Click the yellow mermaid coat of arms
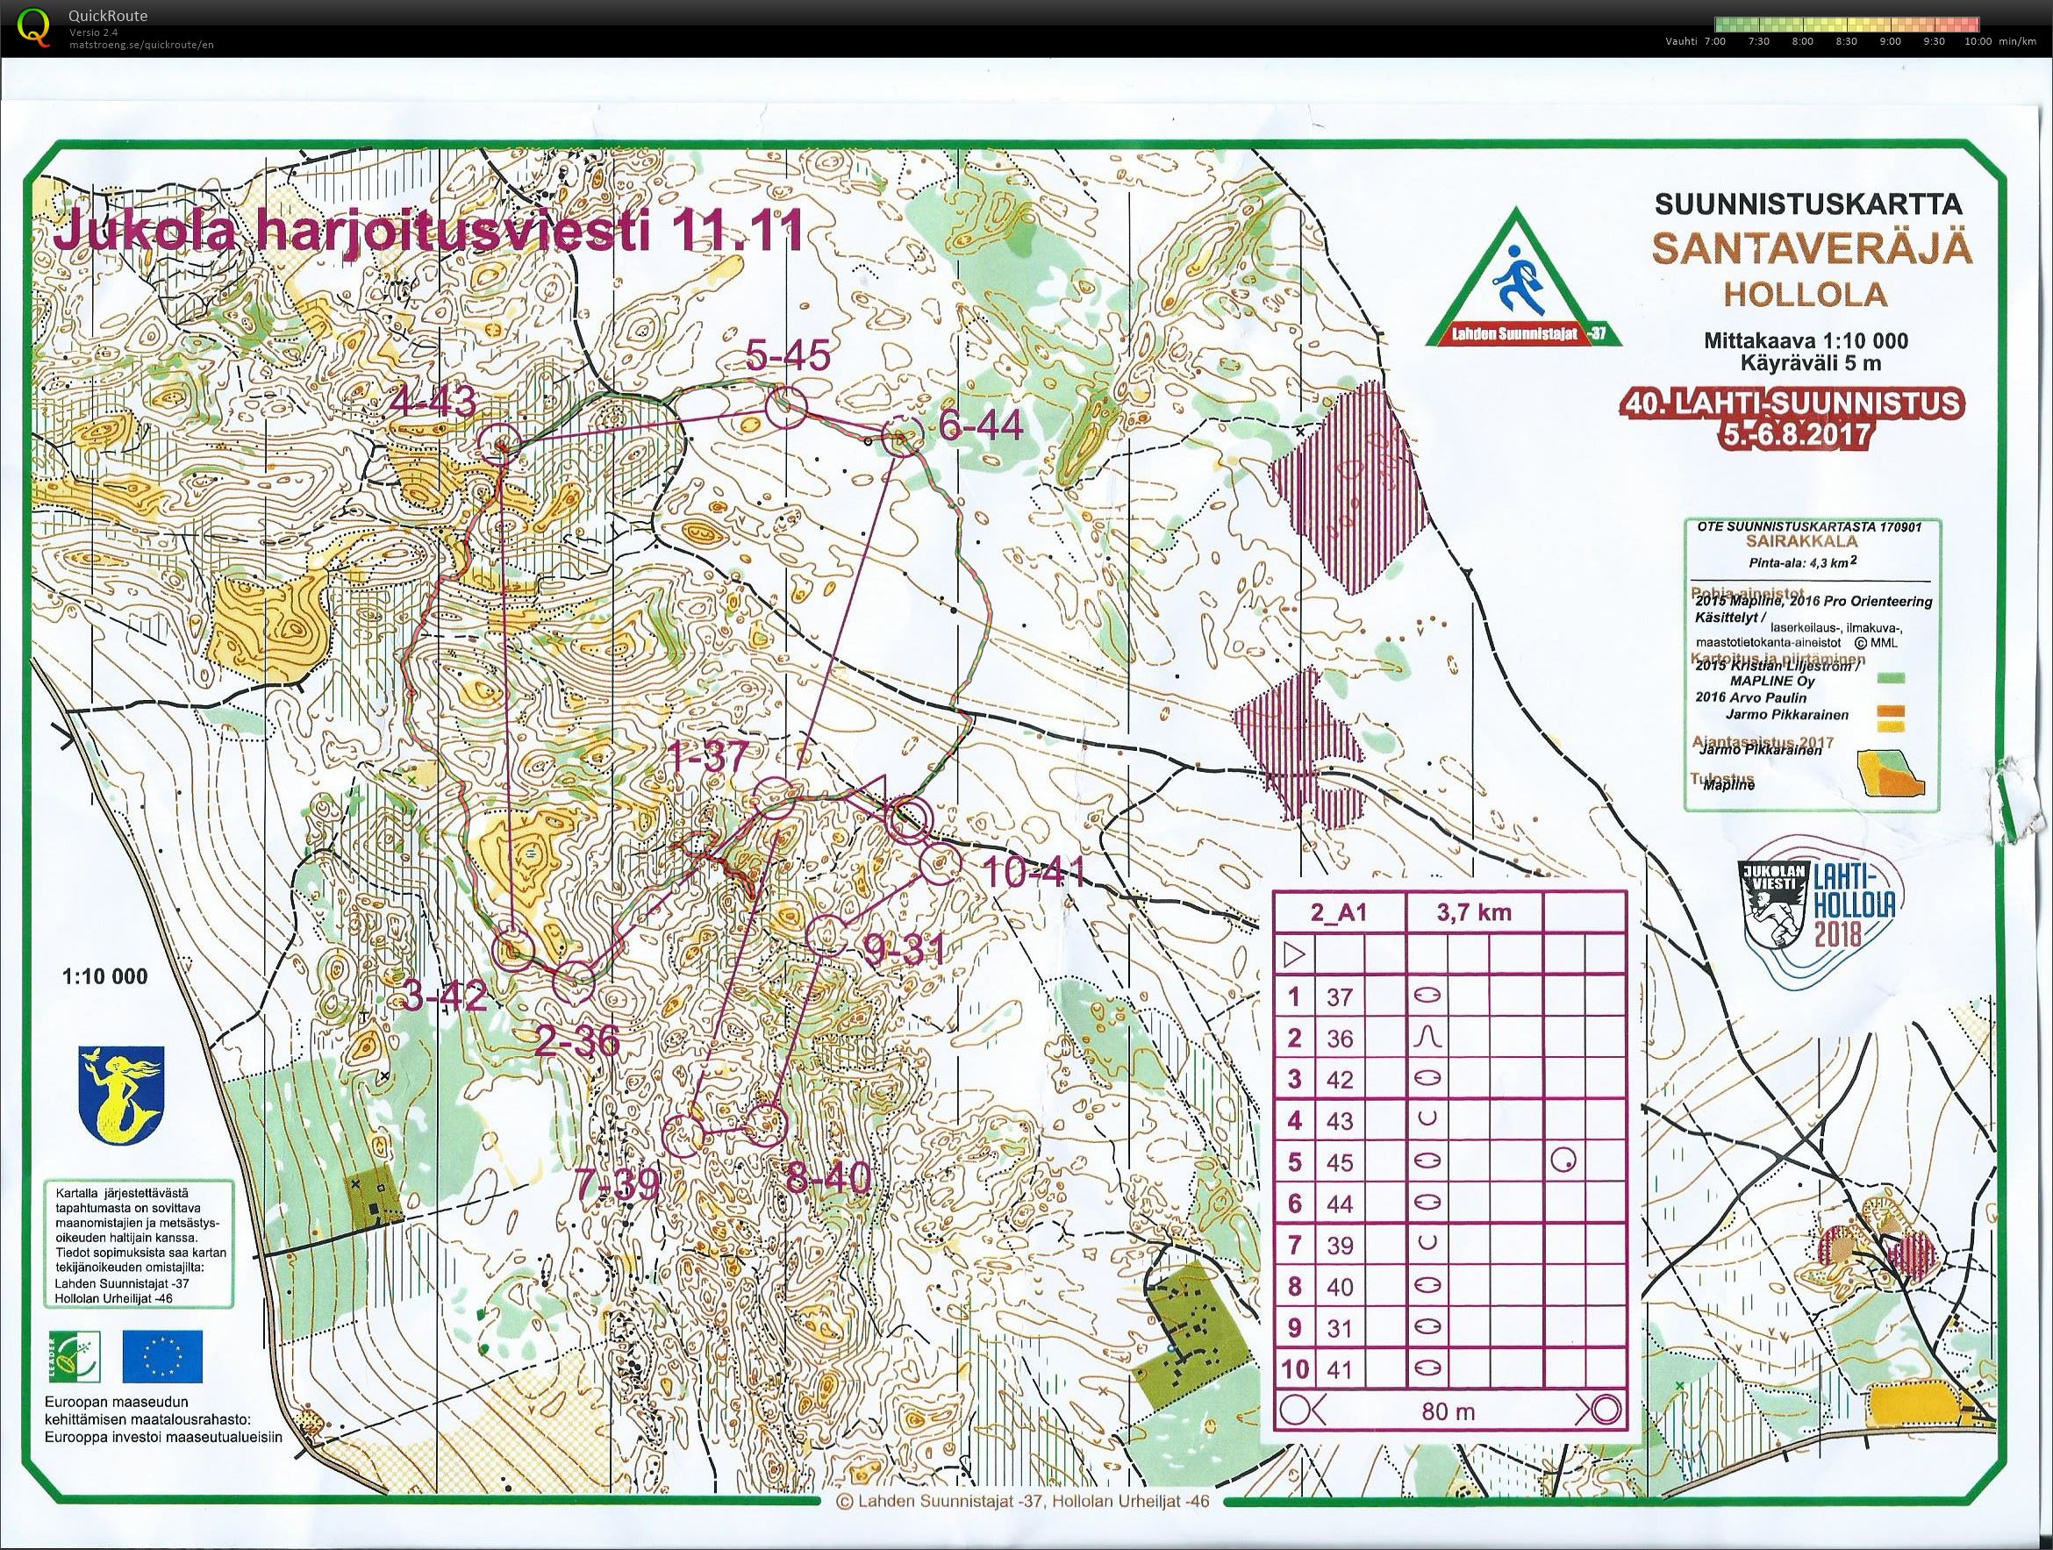The height and width of the screenshot is (1550, 2053). coord(124,1096)
